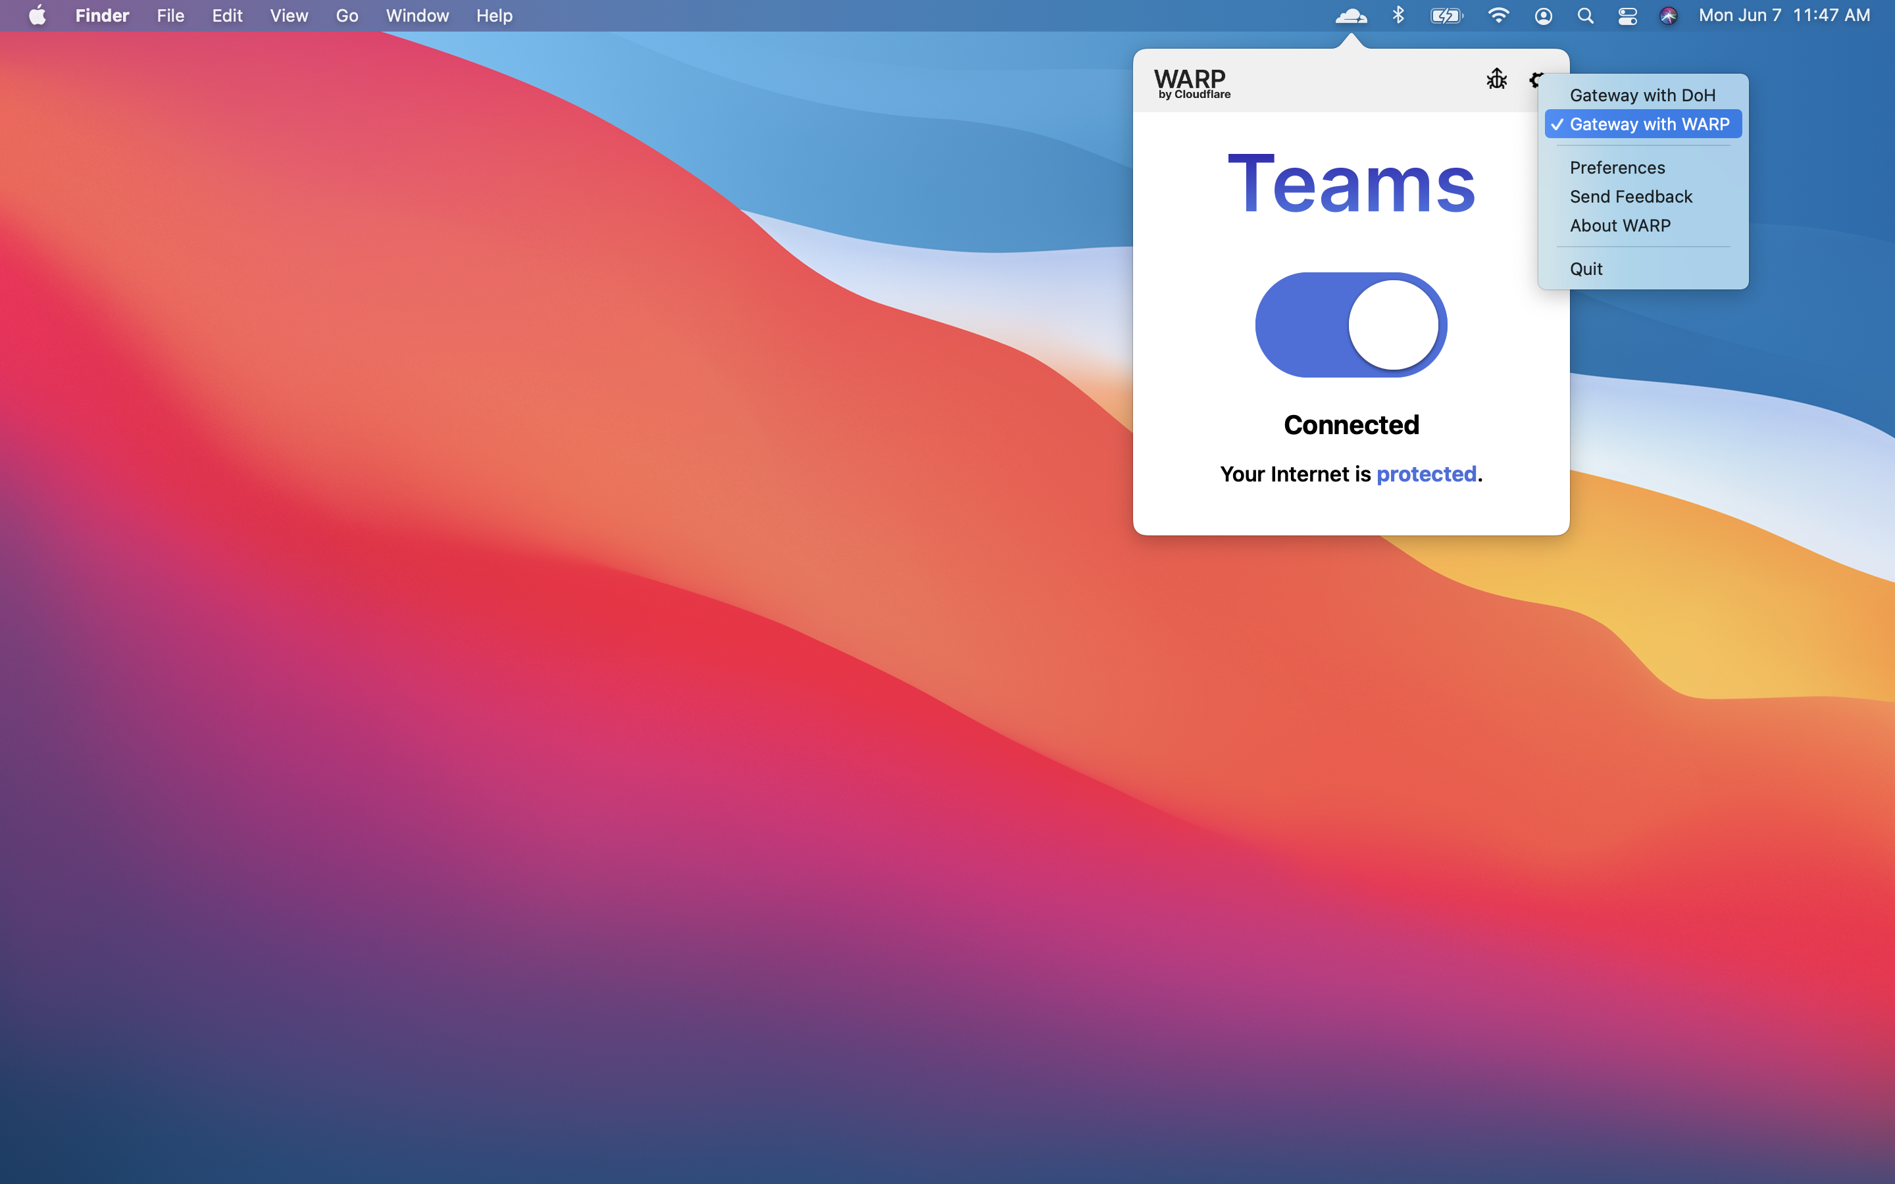1895x1184 pixels.
Task: Click the protected link text
Action: 1425,474
